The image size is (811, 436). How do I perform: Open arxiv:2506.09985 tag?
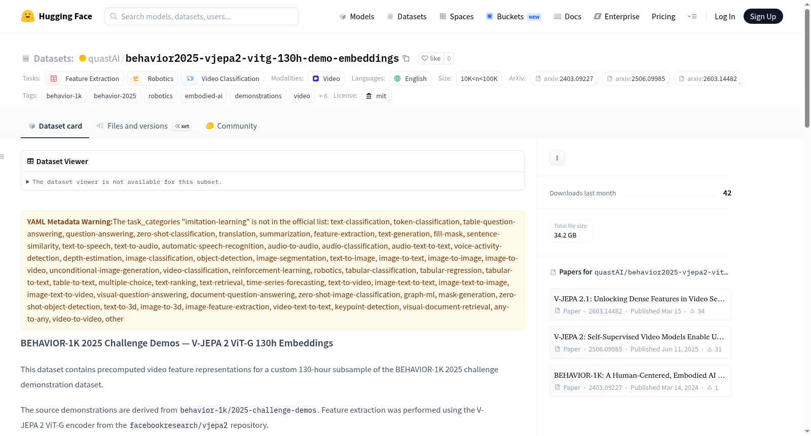pyautogui.click(x=636, y=78)
